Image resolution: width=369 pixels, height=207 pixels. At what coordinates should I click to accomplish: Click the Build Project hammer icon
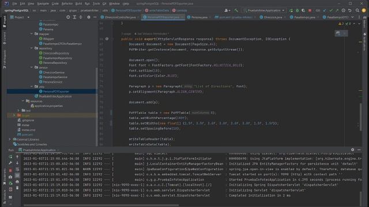(236, 10)
